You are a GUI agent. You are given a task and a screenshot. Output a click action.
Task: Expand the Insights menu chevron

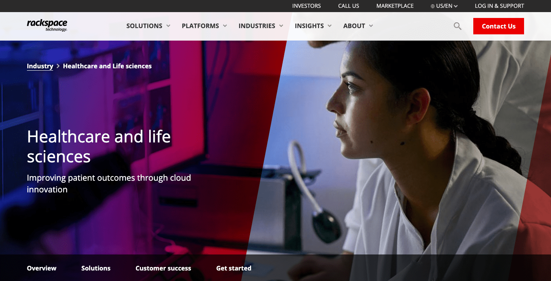click(330, 26)
